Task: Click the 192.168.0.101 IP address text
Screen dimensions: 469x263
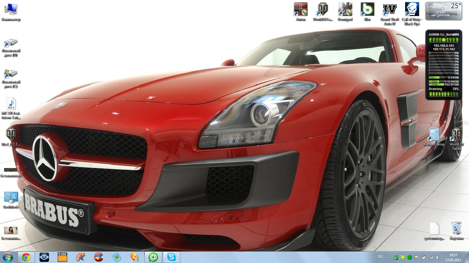Action: tap(444, 46)
